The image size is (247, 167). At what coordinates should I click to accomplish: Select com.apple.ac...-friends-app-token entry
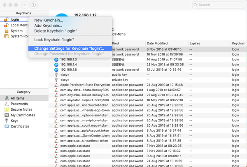click(x=85, y=110)
